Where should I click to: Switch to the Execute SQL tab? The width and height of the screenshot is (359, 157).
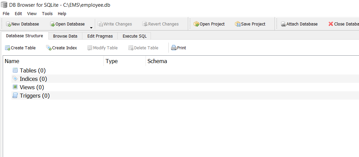[134, 36]
